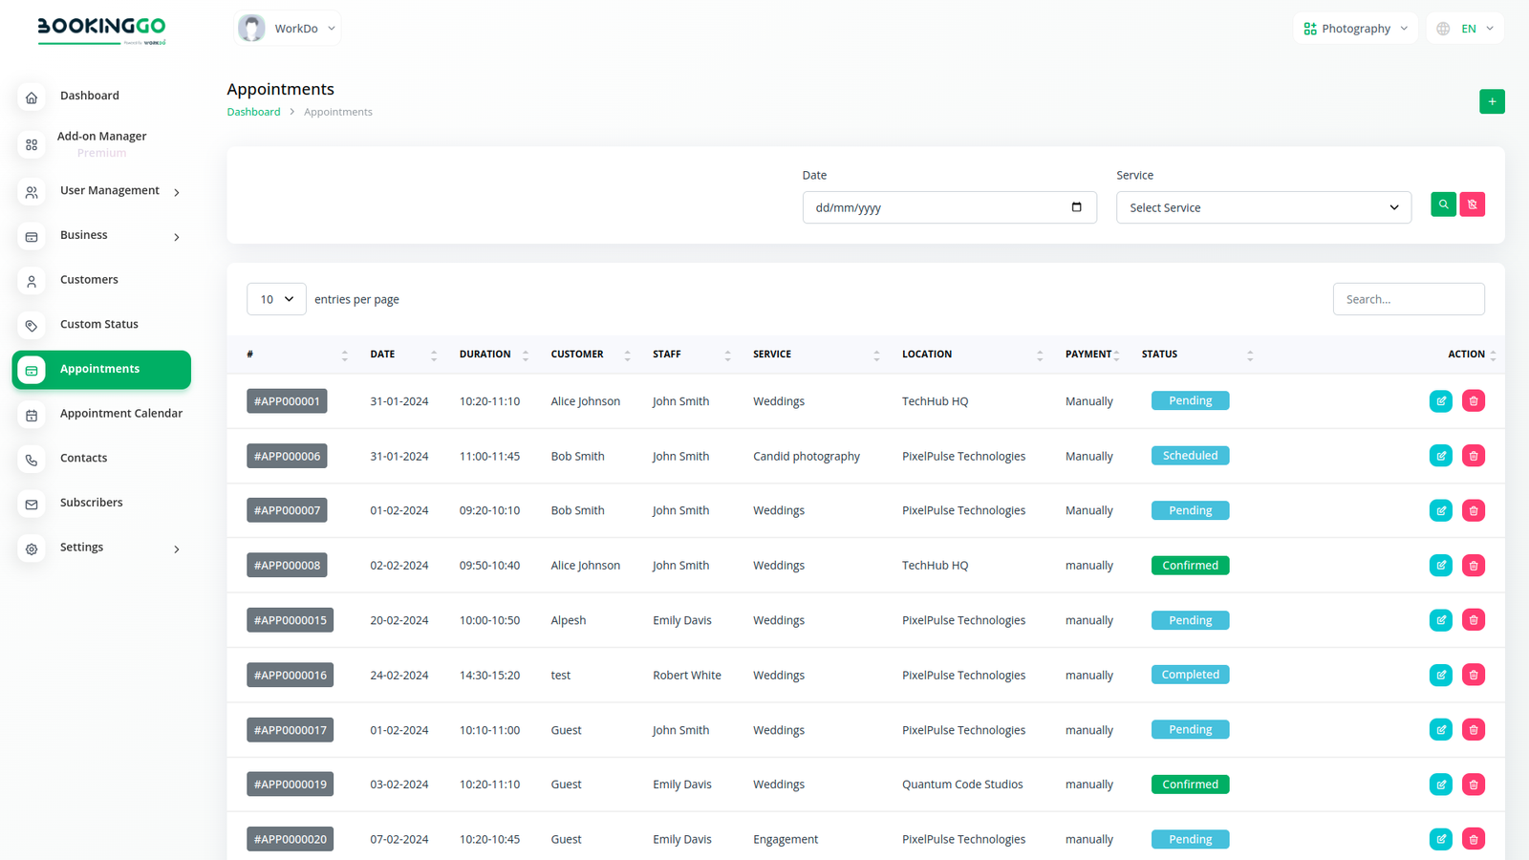Delete appointment #APP0000016 with the trash icon

click(x=1474, y=676)
